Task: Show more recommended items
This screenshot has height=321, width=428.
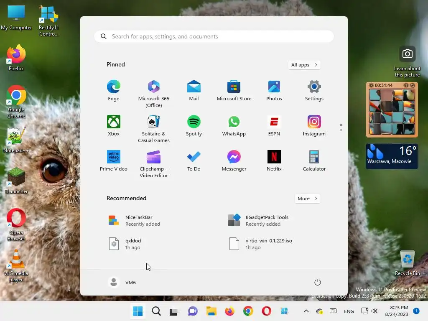Action: click(307, 199)
